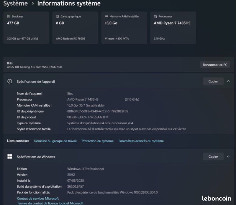Click the Stockage disk icon

(9, 16)
